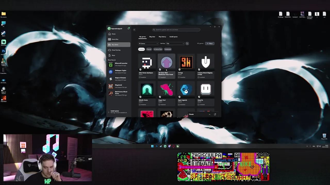This screenshot has width=330, height=185.
Task: Open Shape of Dreams in Most Recent
Action: click(119, 79)
